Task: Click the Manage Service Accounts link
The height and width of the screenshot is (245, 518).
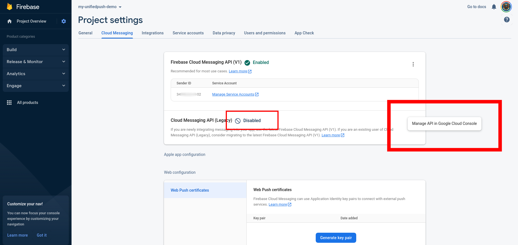Action: pos(233,94)
